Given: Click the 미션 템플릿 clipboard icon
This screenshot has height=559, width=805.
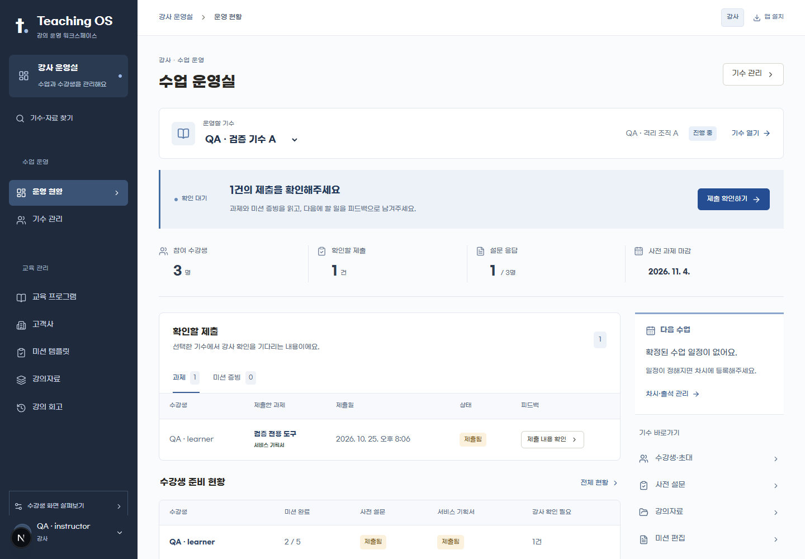Looking at the screenshot, I should point(21,352).
